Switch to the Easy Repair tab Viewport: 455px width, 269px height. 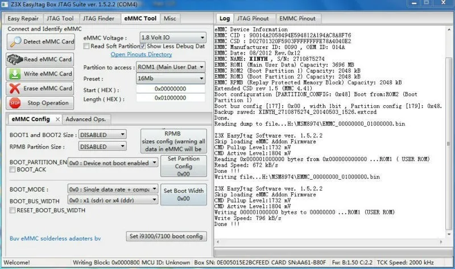tap(23, 19)
